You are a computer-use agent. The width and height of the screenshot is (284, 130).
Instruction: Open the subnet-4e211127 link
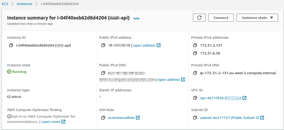229,118
